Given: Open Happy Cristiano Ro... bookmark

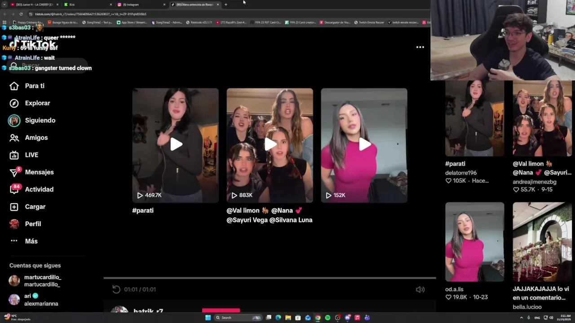Looking at the screenshot, I should pos(28,22).
